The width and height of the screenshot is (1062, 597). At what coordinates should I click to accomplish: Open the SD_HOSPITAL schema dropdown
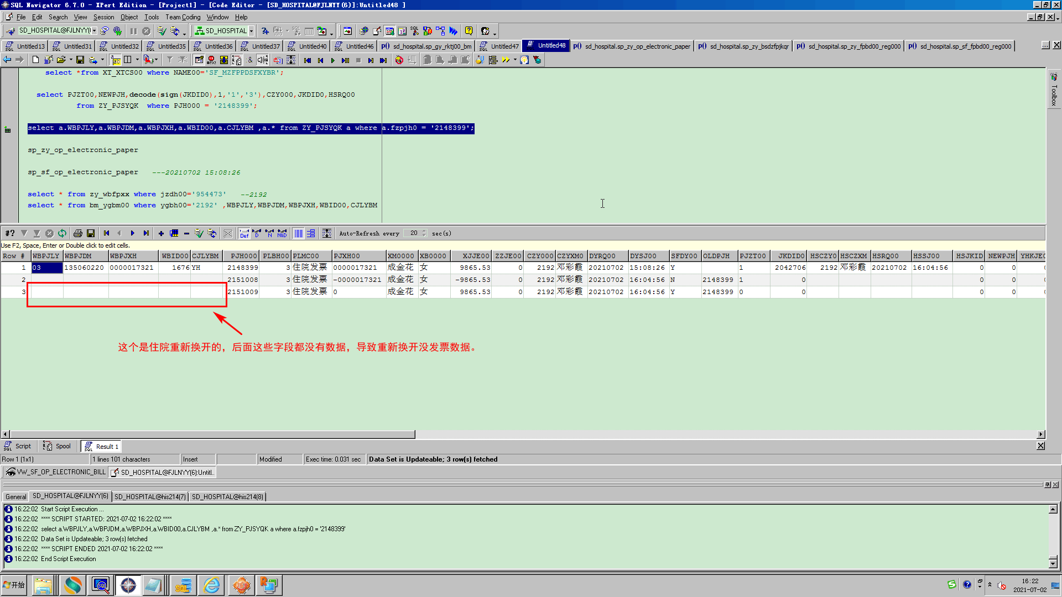251,31
